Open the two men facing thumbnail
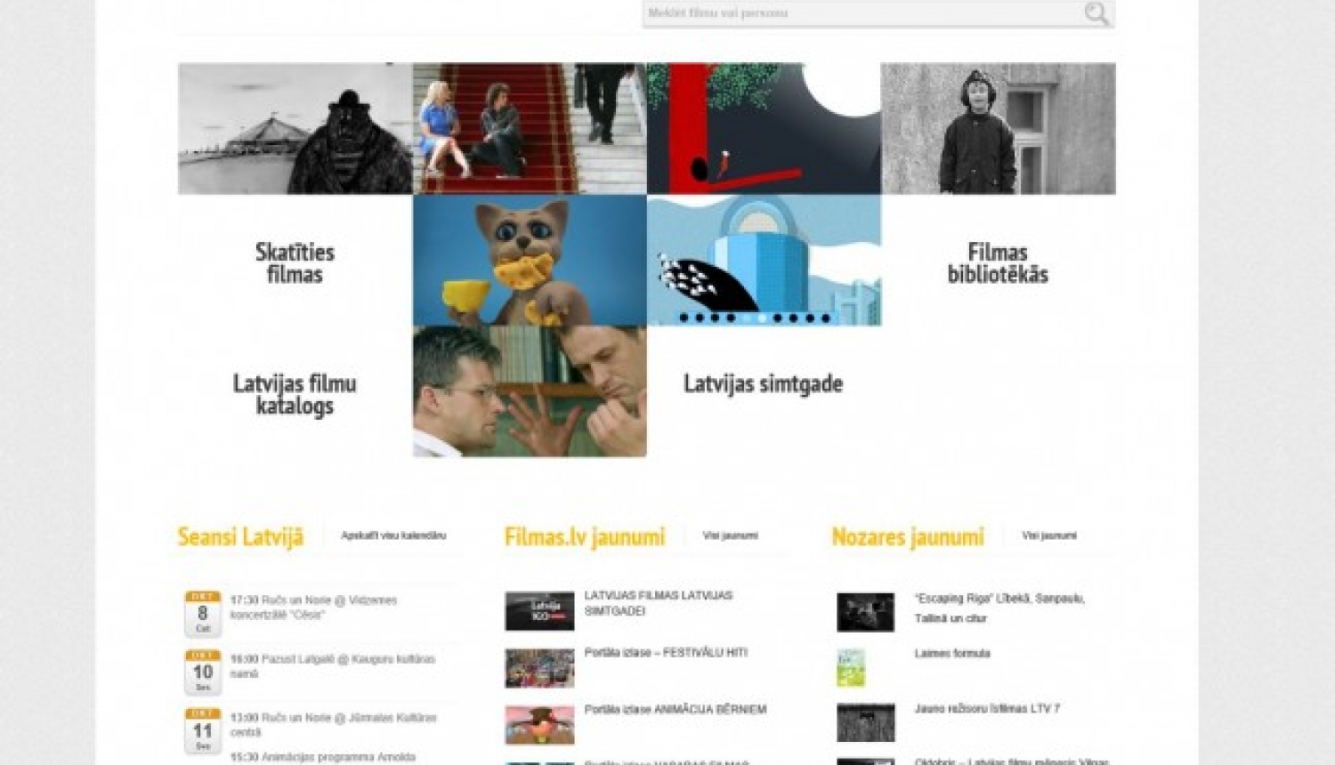Image resolution: width=1335 pixels, height=765 pixels. (530, 391)
